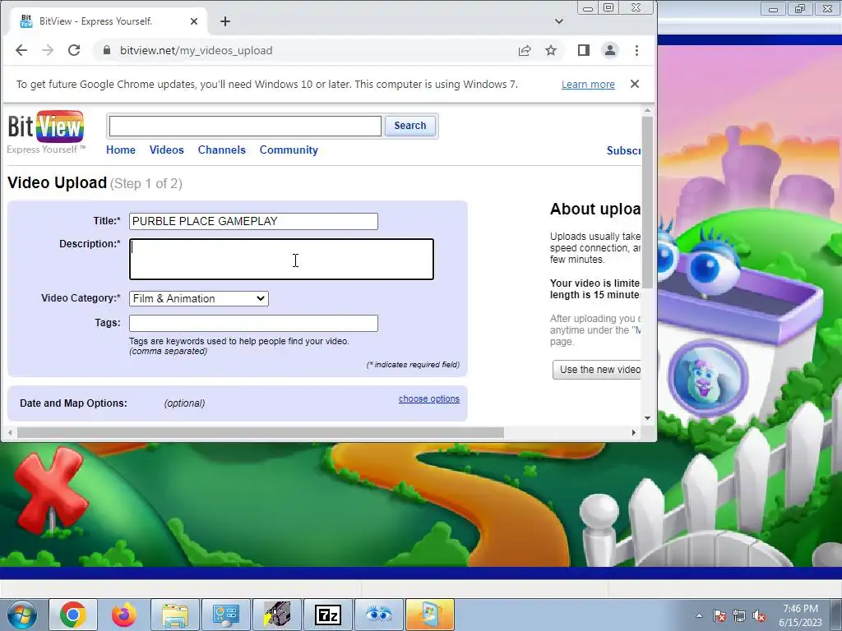Go back using Chrome's back arrow
The image size is (842, 631).
[21, 50]
